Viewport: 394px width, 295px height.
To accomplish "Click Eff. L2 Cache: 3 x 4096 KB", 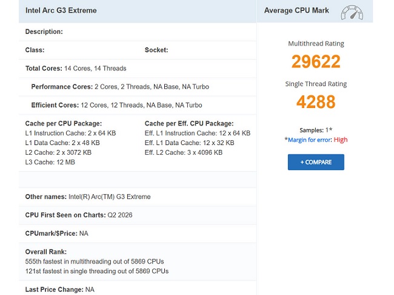I will coord(184,152).
